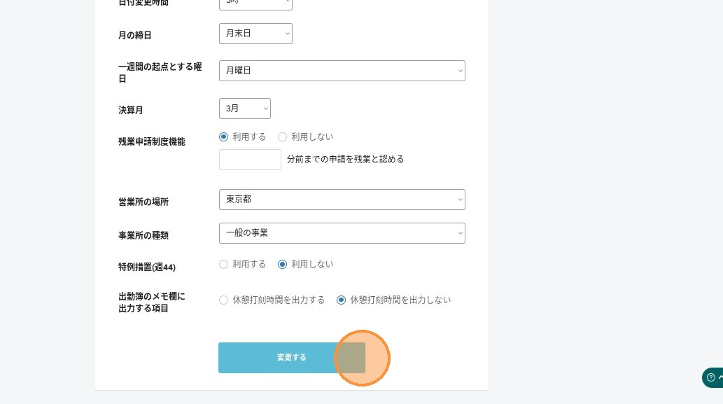Image resolution: width=723 pixels, height=404 pixels.
Task: Open the 決算月 dropdown showing 3月
Action: 245,109
